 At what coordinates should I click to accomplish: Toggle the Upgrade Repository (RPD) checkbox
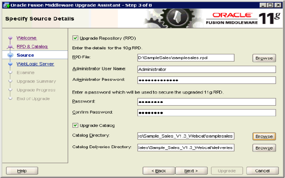point(75,38)
